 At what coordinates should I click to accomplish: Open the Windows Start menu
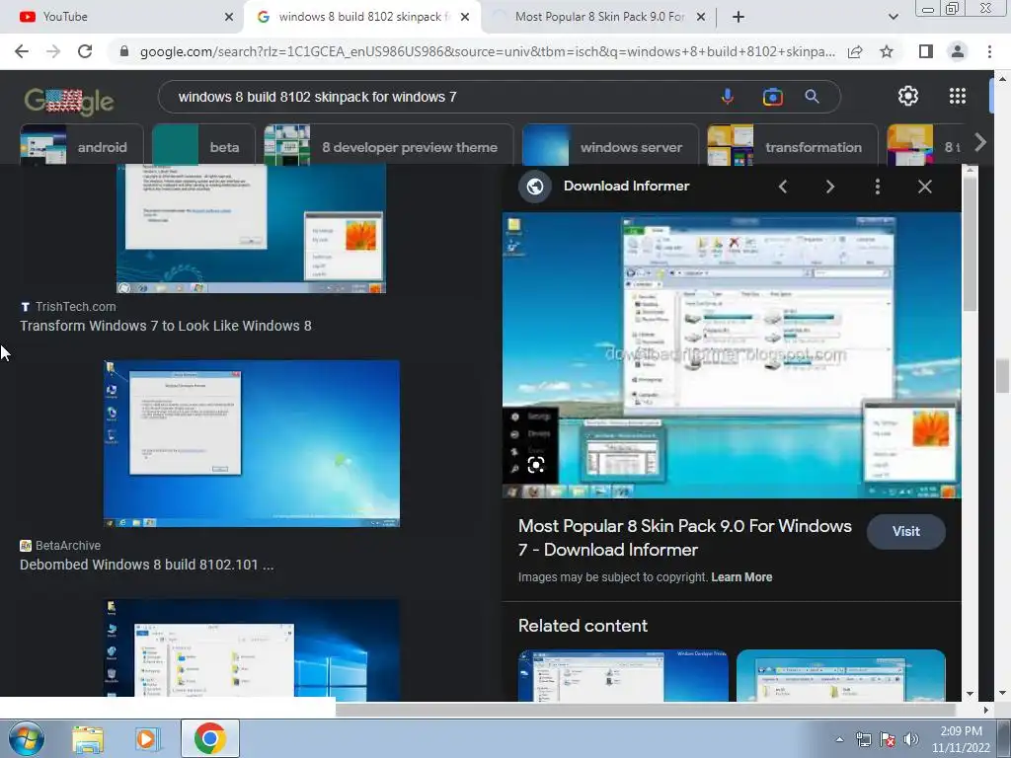click(26, 738)
